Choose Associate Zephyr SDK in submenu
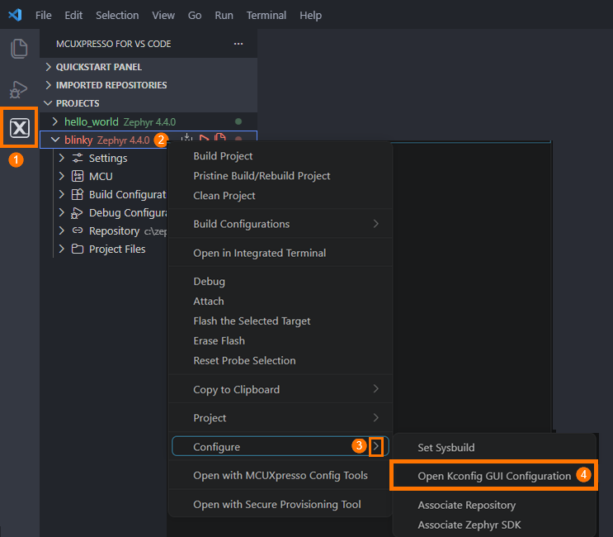The width and height of the screenshot is (613, 537). tap(494, 525)
